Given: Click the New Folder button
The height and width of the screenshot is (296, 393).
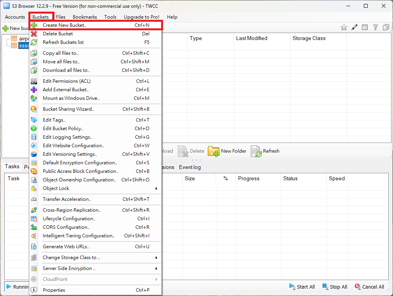Looking at the screenshot, I should tap(228, 151).
